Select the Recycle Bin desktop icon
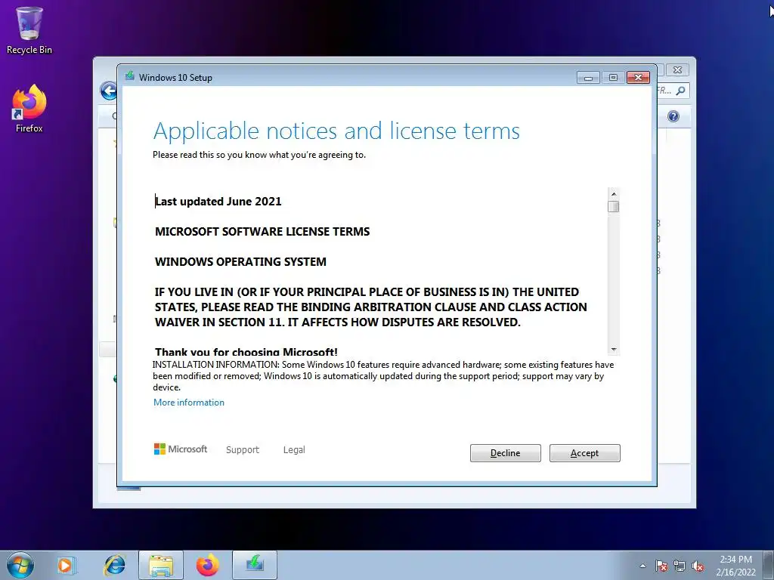This screenshot has width=774, height=580. click(29, 30)
